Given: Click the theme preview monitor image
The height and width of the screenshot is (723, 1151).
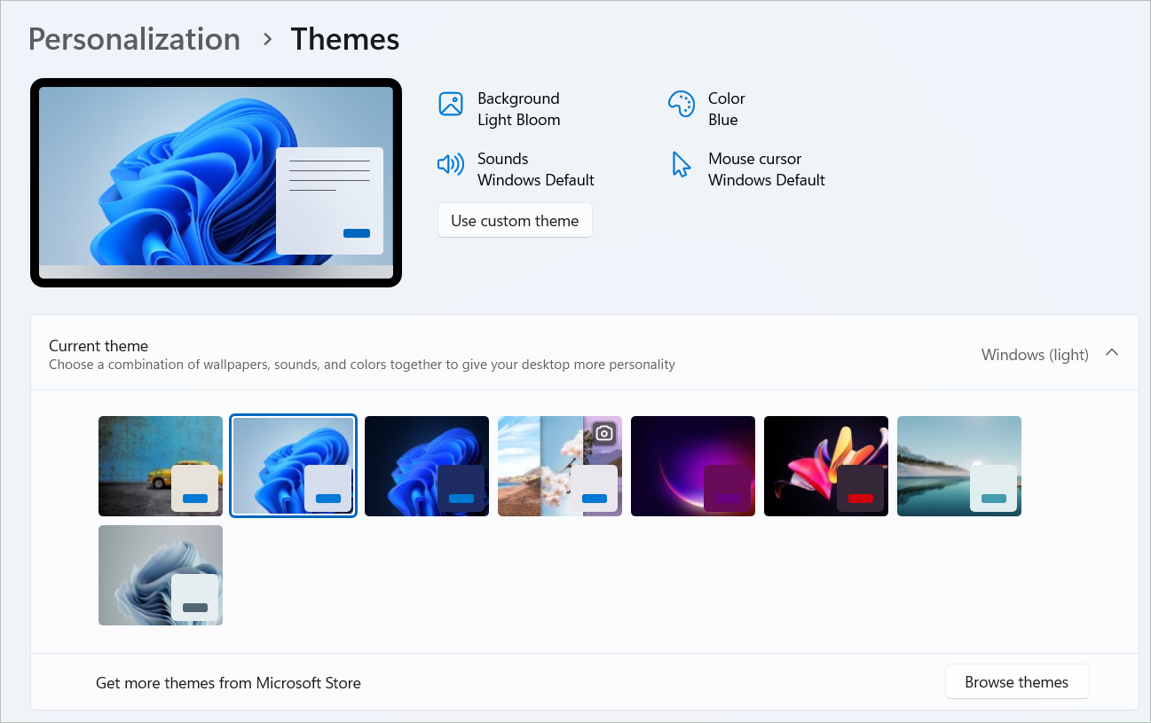Looking at the screenshot, I should 216,182.
